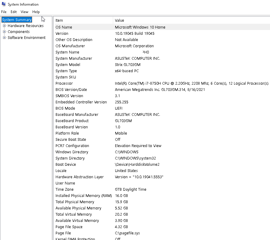Open the File menu

click(4, 12)
